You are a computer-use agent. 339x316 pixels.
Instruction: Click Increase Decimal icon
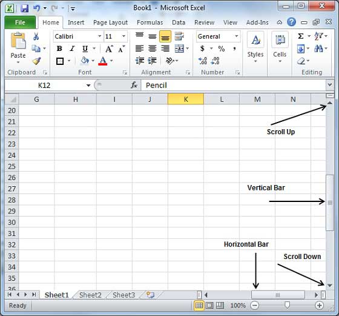pyautogui.click(x=203, y=61)
